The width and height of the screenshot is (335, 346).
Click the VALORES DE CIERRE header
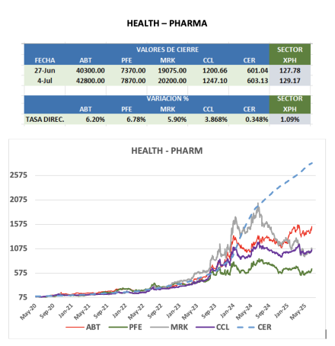(167, 50)
